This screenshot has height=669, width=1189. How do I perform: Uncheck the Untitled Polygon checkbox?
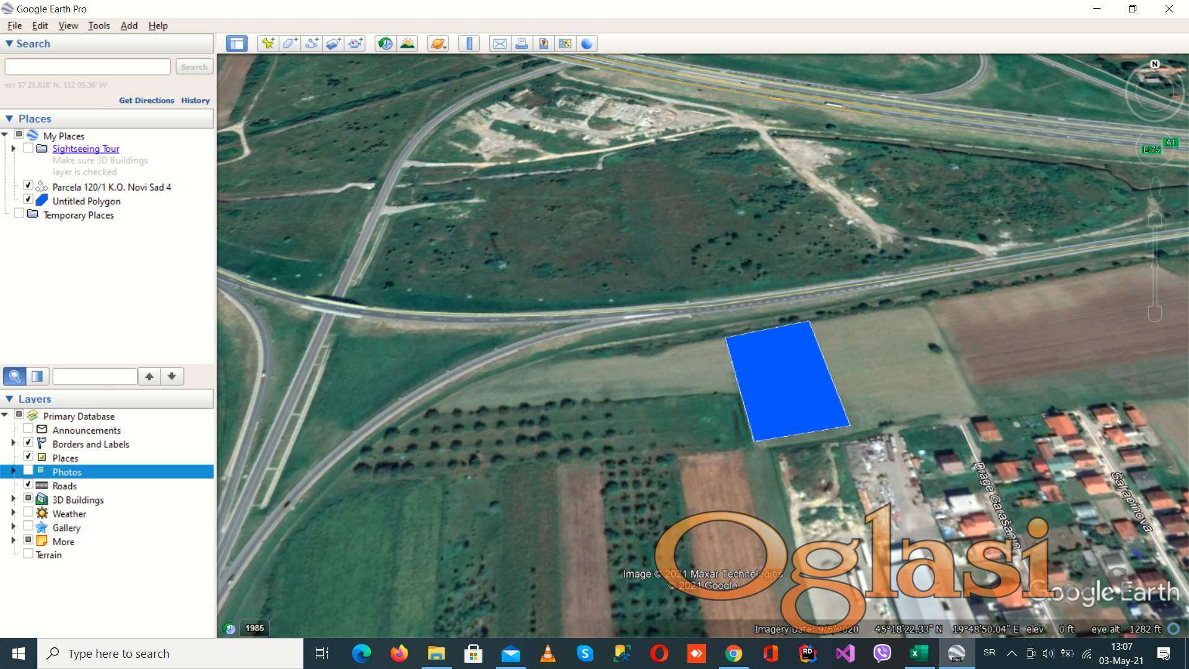coord(28,199)
